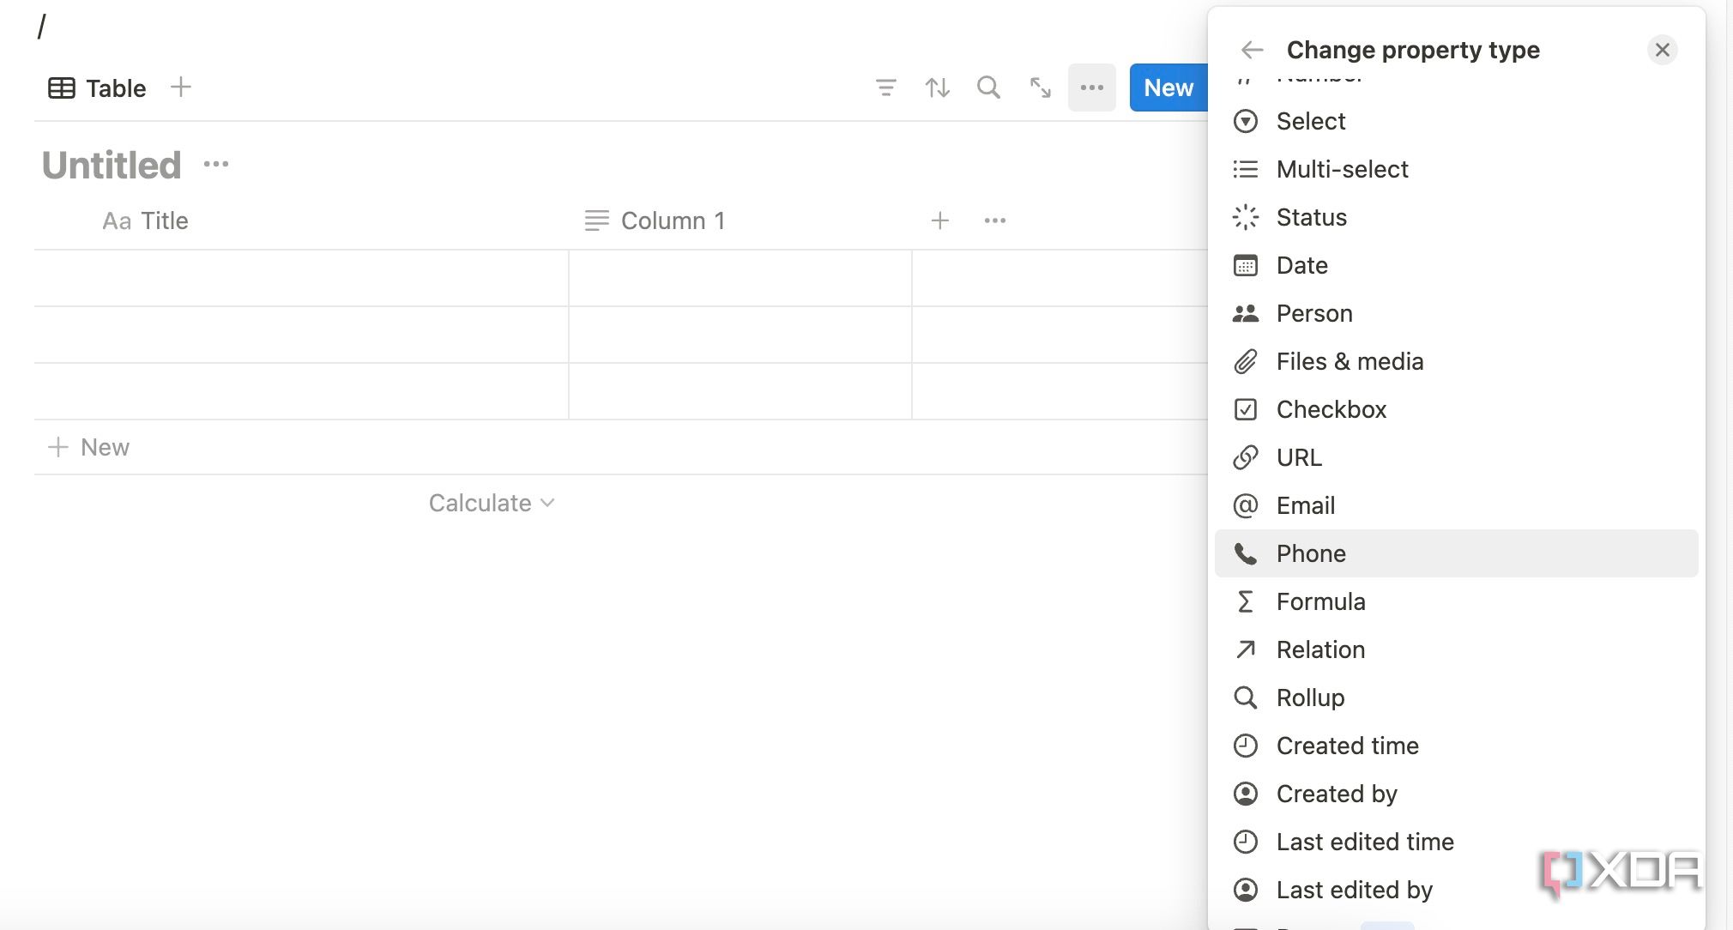Choose the Phone property type
1733x930 pixels.
pos(1456,553)
